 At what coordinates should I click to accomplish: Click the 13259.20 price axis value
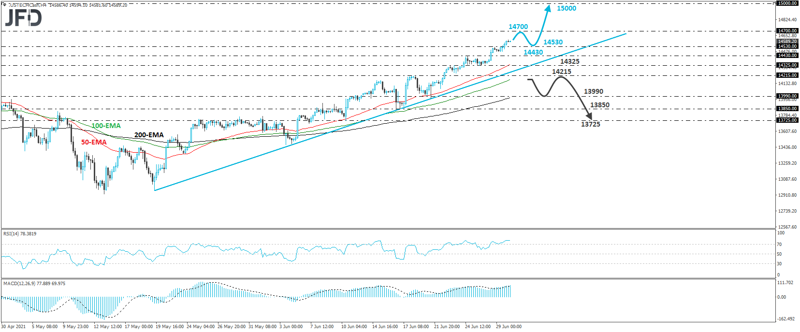tap(787, 163)
